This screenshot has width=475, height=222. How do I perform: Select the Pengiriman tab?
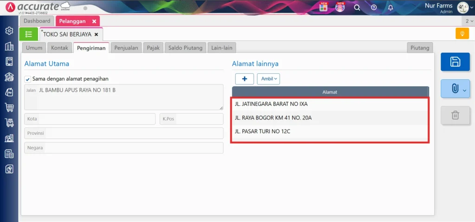pos(91,48)
